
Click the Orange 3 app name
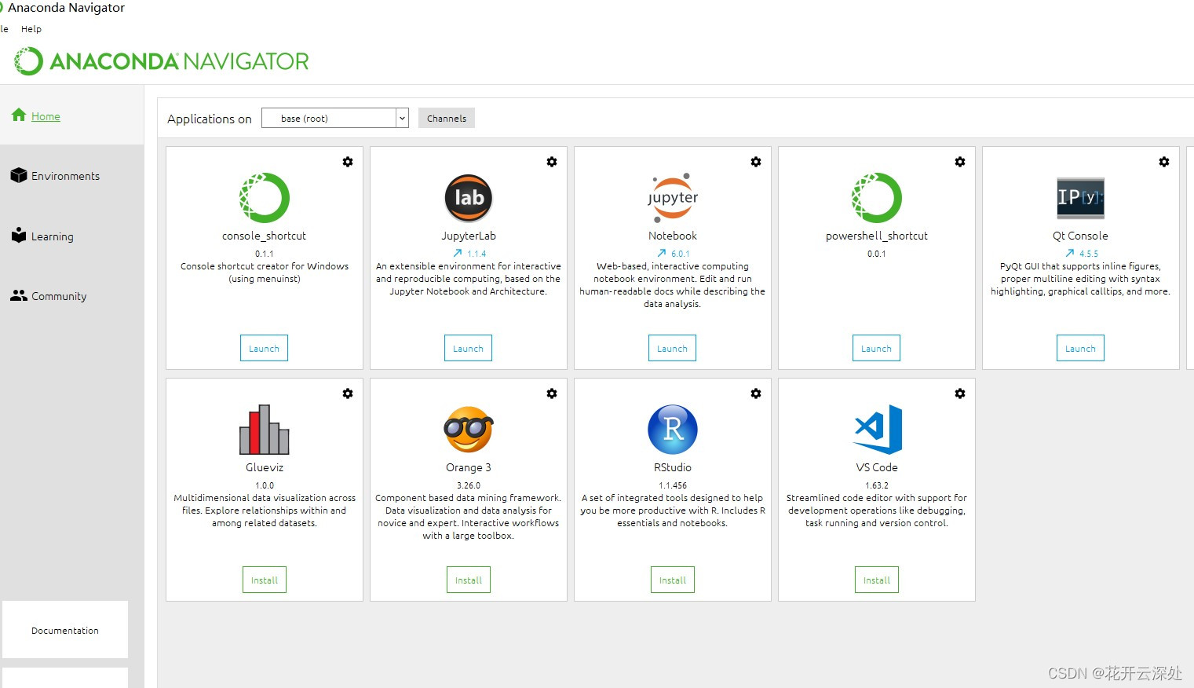pyautogui.click(x=469, y=467)
